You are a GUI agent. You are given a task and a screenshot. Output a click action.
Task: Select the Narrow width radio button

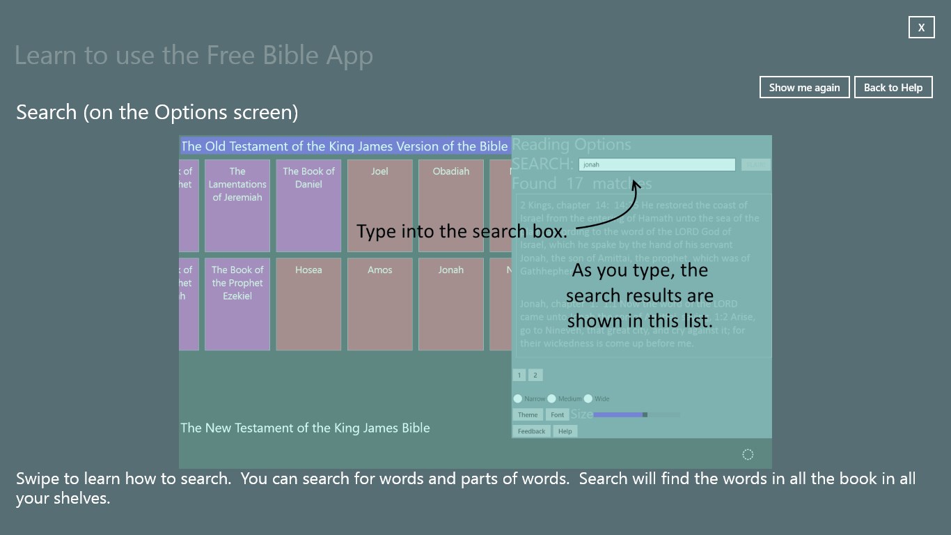tap(517, 398)
